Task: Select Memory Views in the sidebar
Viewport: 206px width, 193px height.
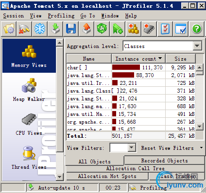Action: (x=29, y=56)
